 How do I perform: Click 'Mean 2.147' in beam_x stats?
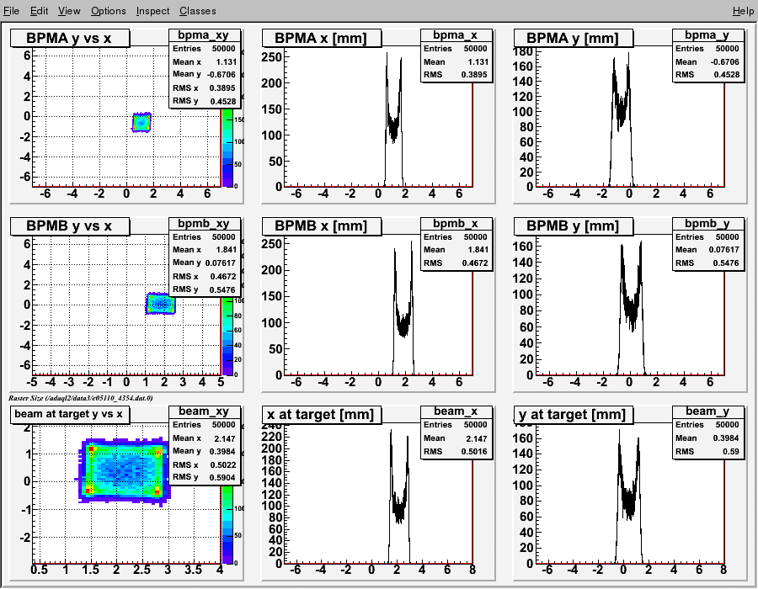click(x=456, y=438)
